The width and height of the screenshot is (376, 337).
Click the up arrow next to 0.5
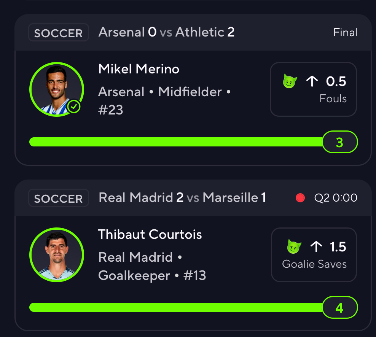tap(312, 81)
